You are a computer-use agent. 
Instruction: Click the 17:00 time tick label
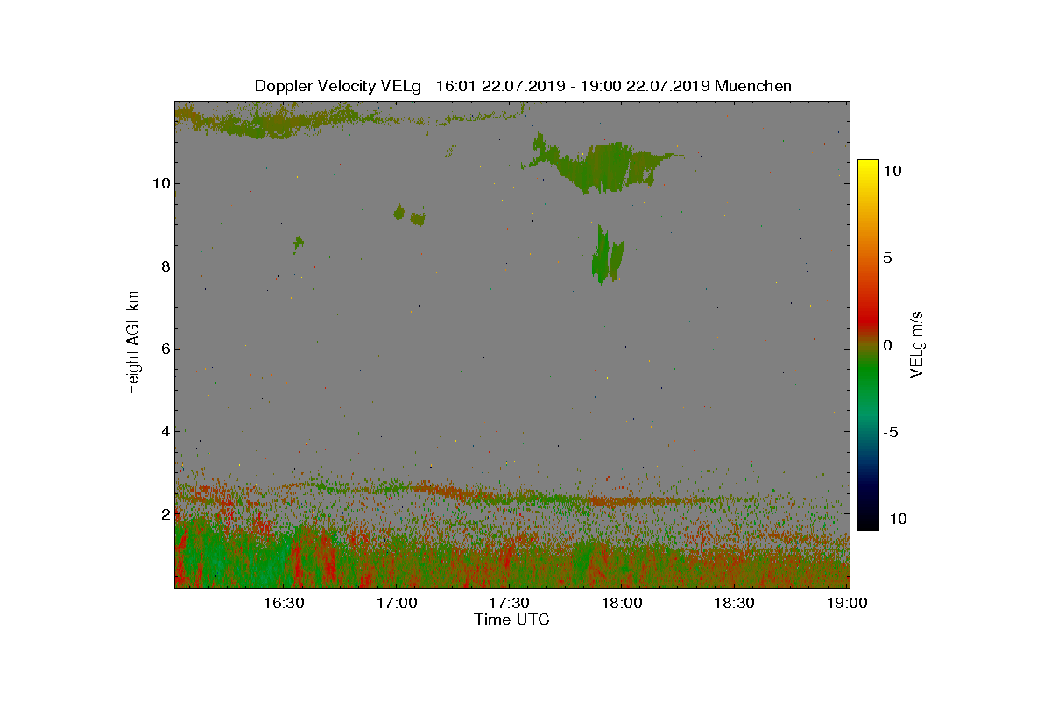pyautogui.click(x=396, y=604)
